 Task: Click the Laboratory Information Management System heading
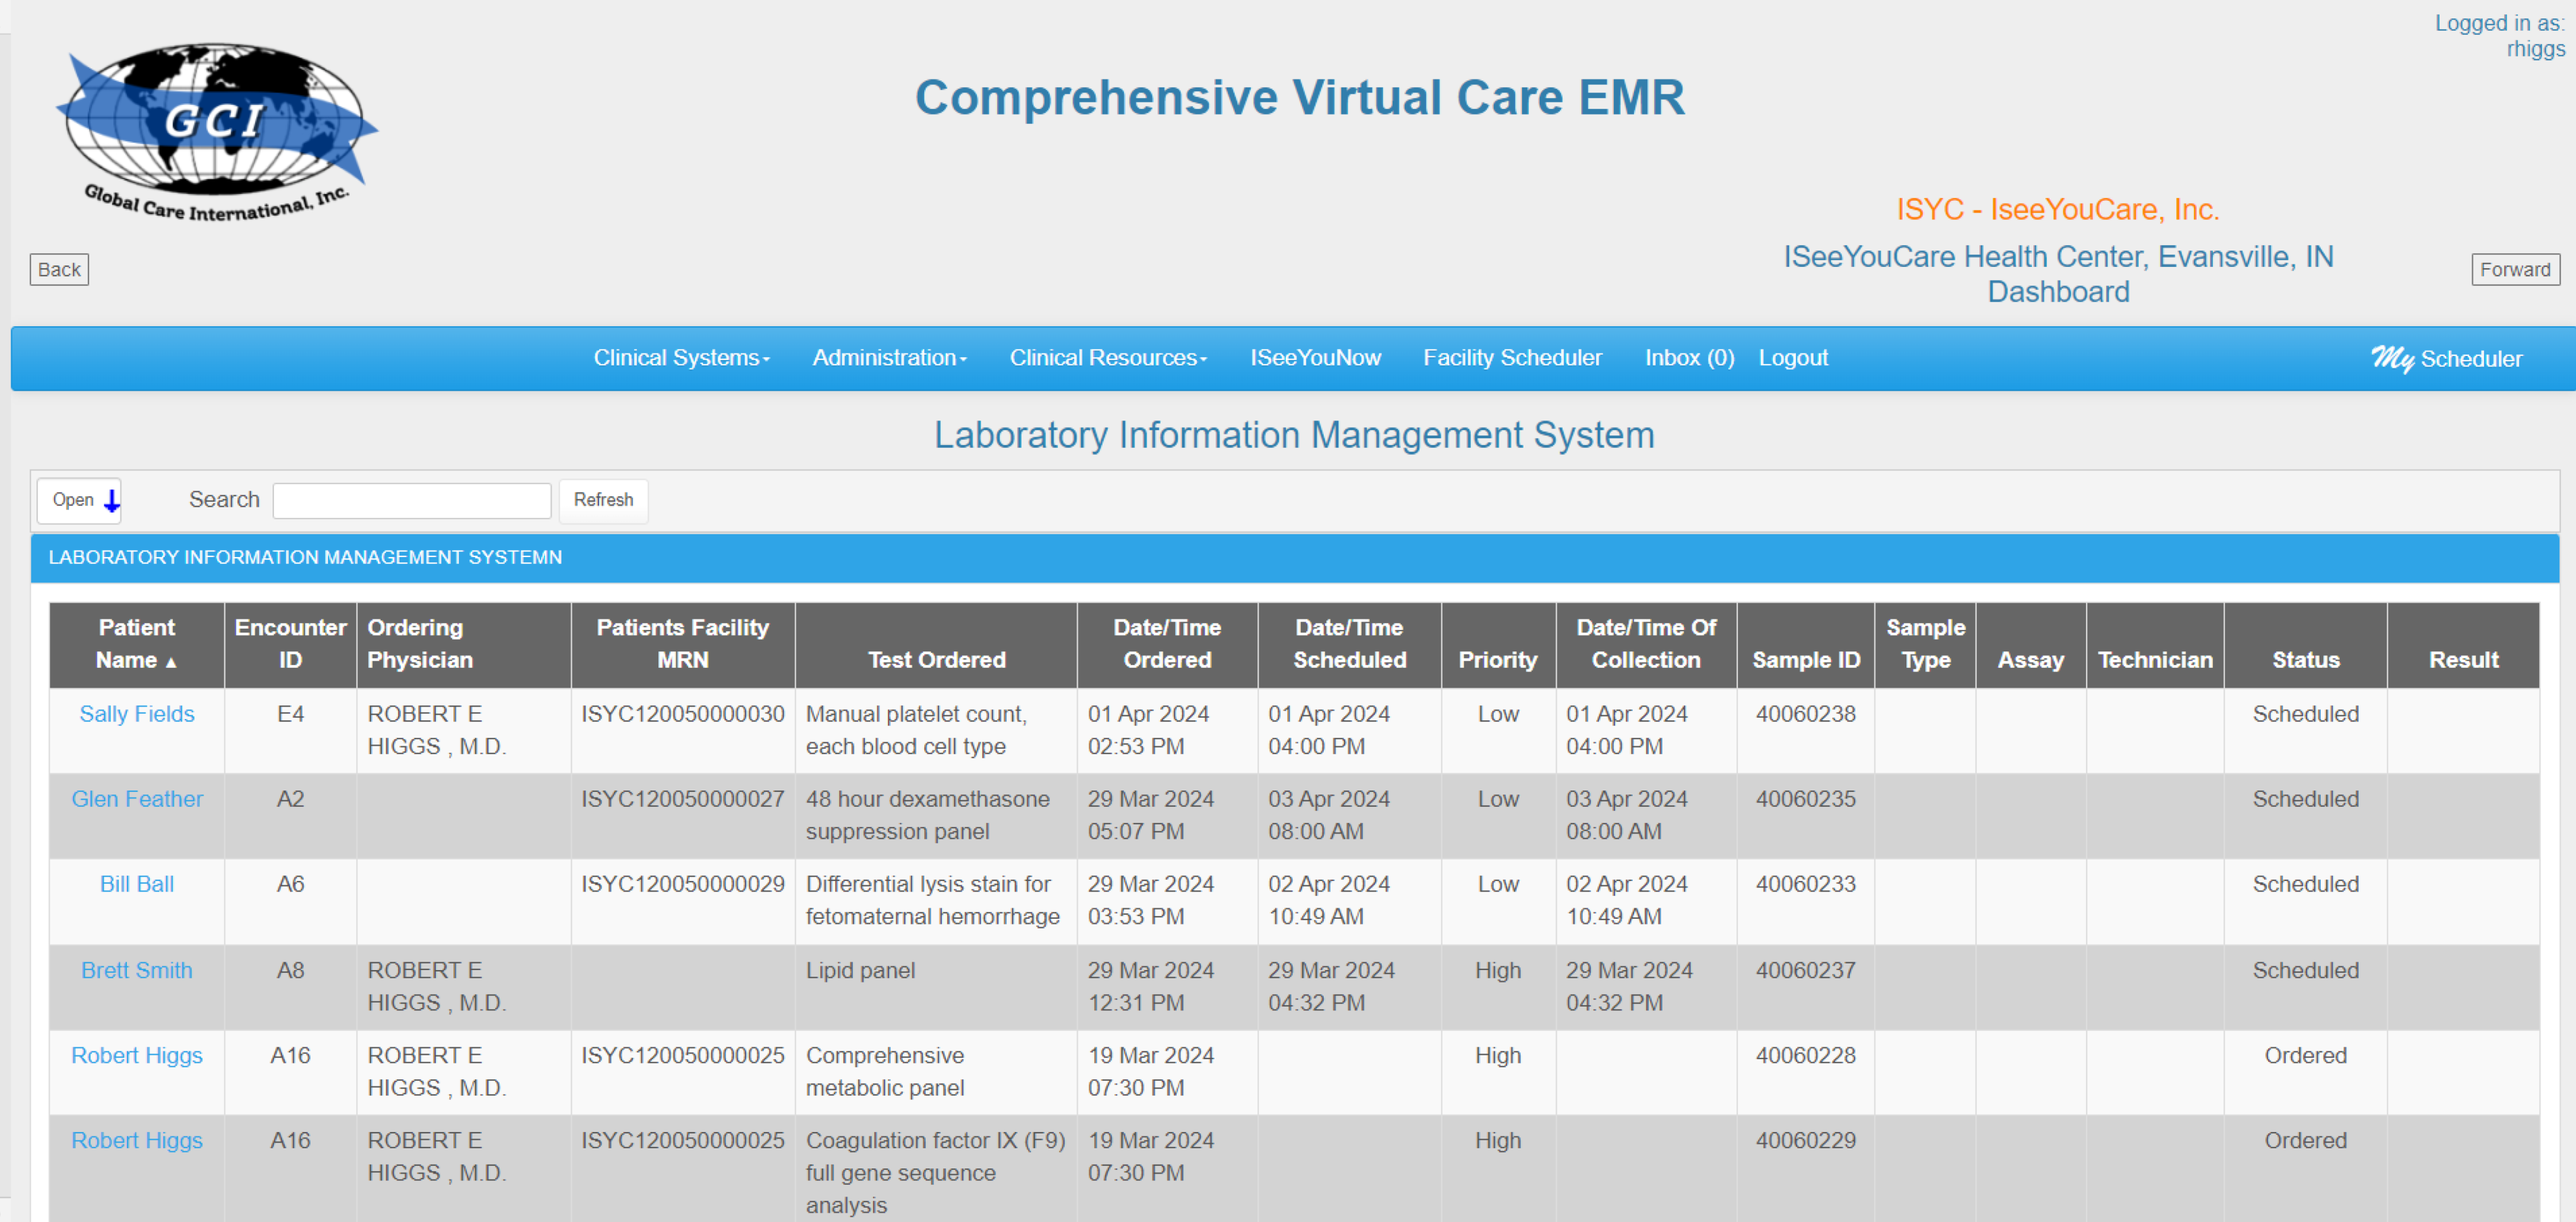point(1294,435)
